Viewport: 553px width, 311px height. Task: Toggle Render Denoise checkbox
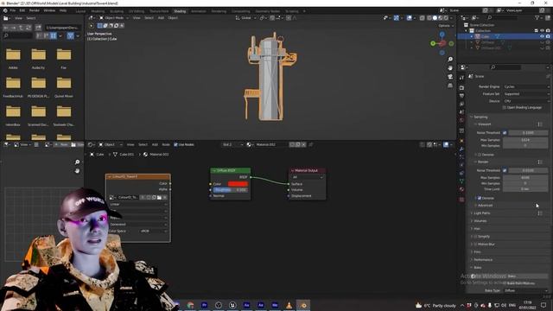[x=480, y=198]
